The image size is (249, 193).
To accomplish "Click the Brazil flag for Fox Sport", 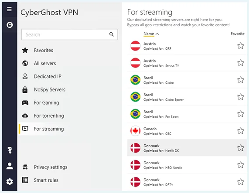I will 135,114.
